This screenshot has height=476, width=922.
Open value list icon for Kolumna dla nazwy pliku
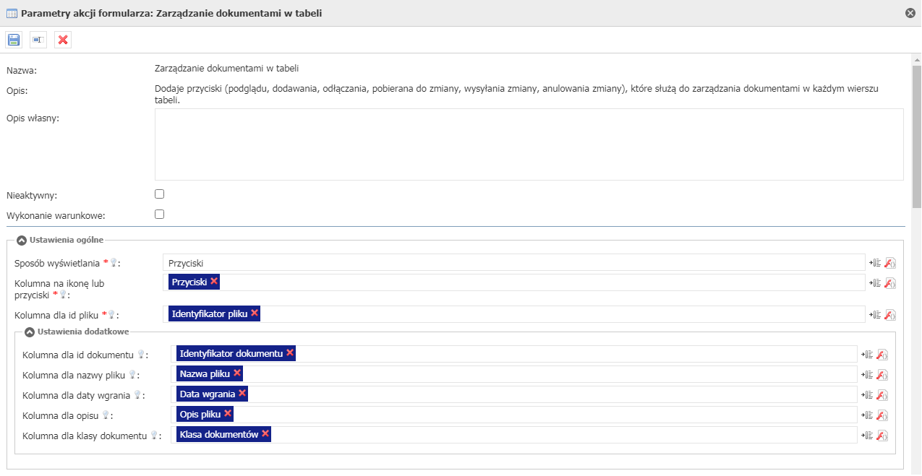[866, 375]
